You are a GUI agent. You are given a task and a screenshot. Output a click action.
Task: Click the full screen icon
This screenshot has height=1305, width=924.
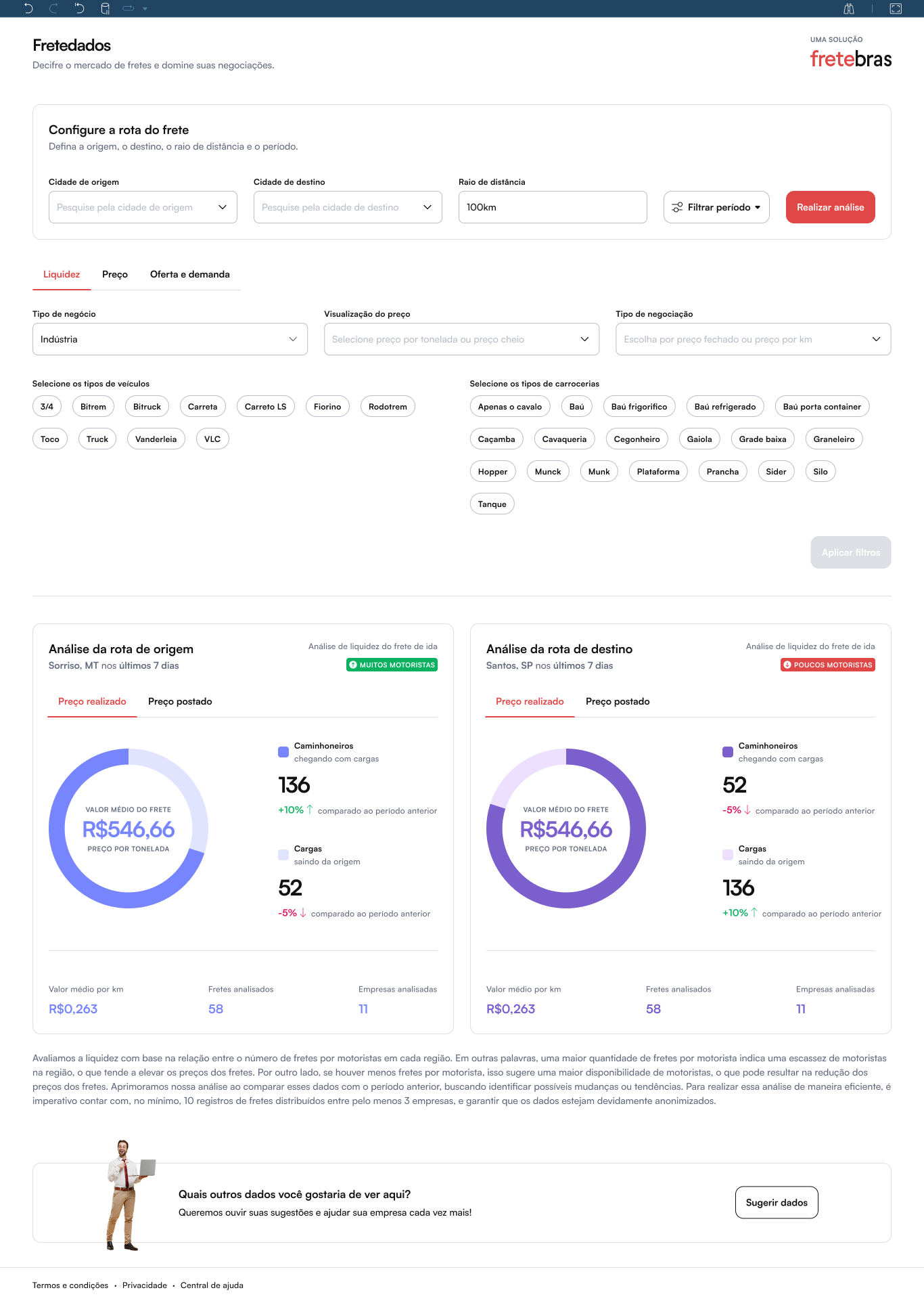[896, 9]
